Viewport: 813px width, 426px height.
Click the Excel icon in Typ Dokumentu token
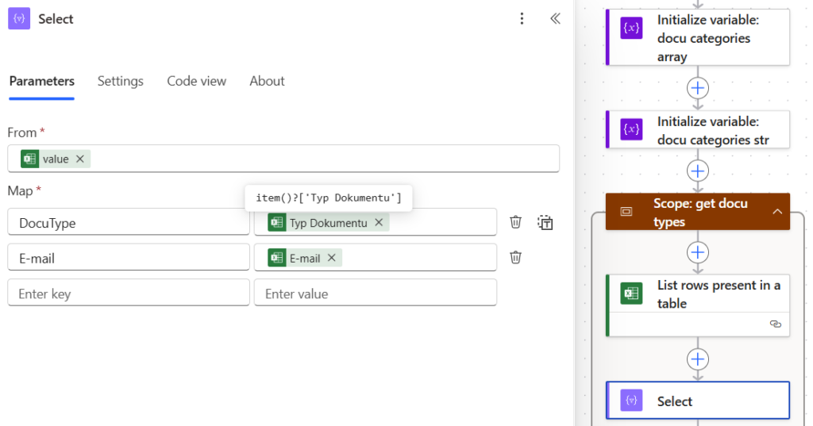277,223
